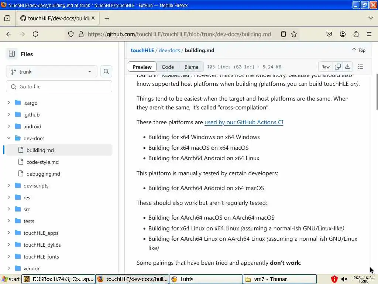Open the document outline list icon
Image resolution: width=378 pixels, height=284 pixels.
click(x=361, y=67)
